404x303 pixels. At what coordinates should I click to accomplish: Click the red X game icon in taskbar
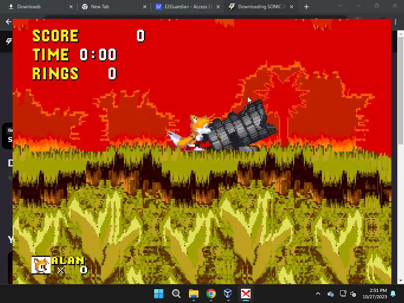245,294
